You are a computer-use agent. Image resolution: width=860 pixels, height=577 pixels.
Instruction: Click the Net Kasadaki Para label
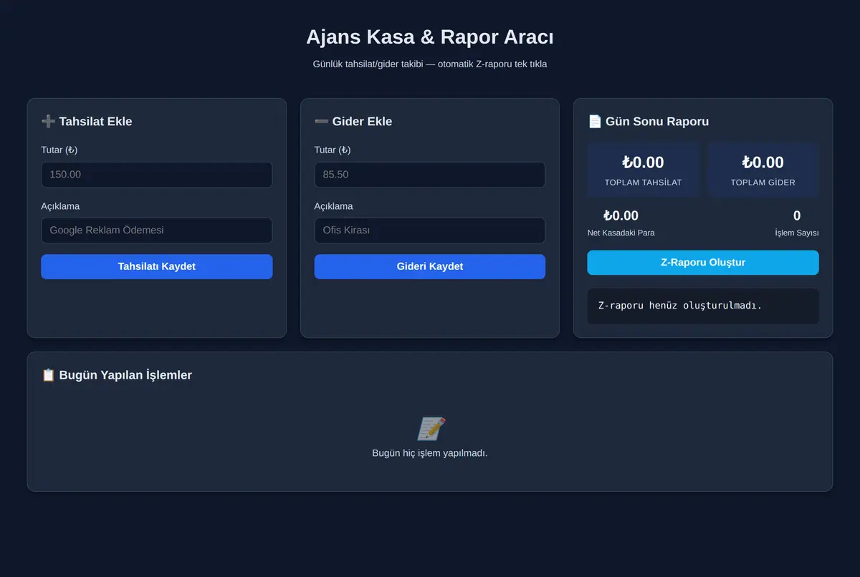pos(621,233)
